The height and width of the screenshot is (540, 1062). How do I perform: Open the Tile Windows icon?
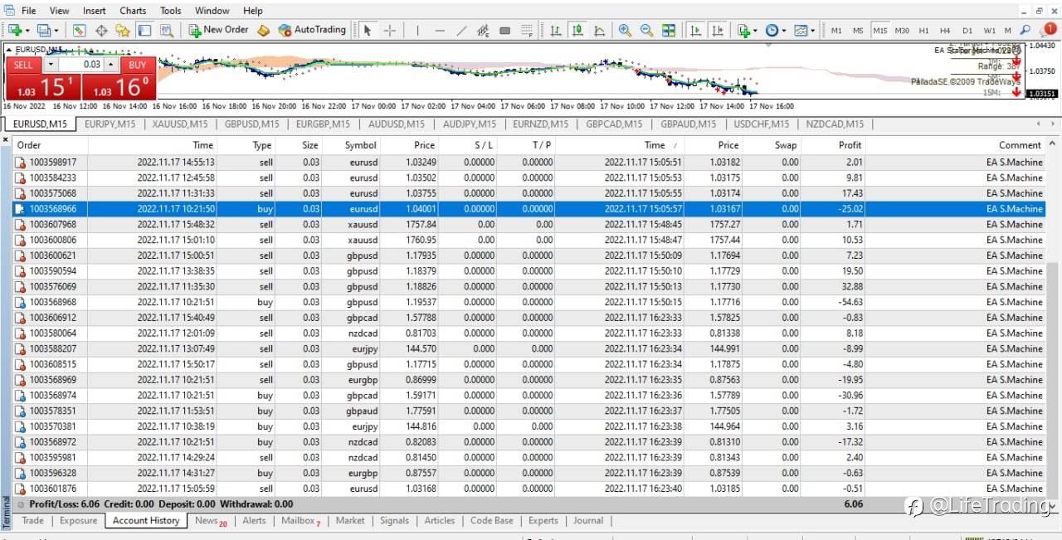(x=668, y=31)
